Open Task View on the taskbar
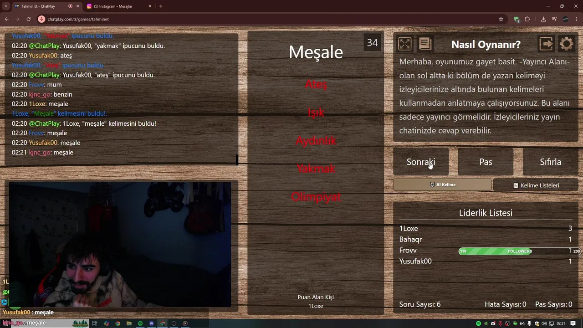This screenshot has height=328, width=583. (95, 323)
